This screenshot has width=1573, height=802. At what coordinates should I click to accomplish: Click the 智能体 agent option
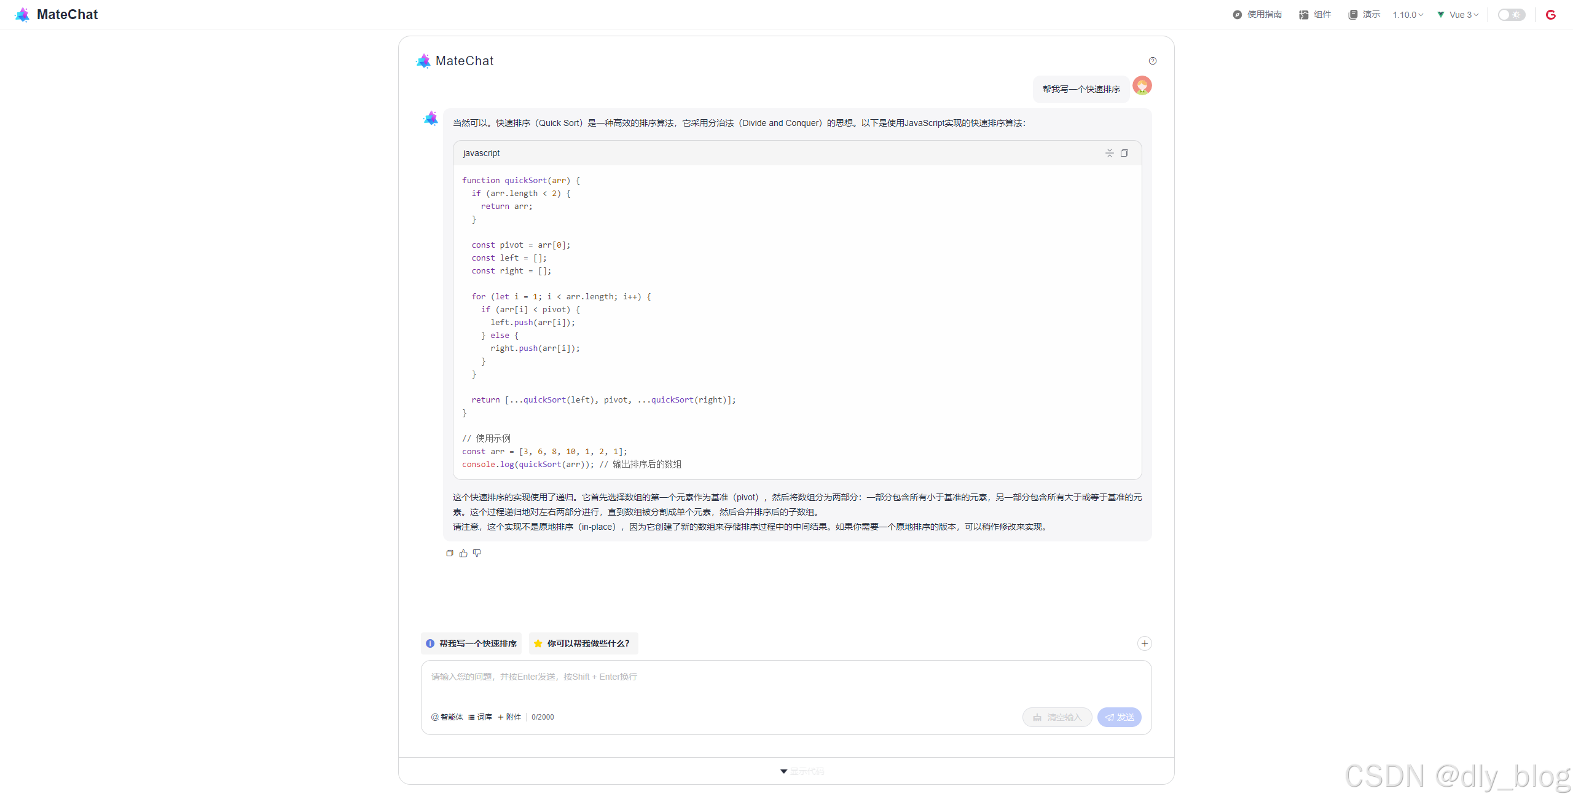click(447, 717)
